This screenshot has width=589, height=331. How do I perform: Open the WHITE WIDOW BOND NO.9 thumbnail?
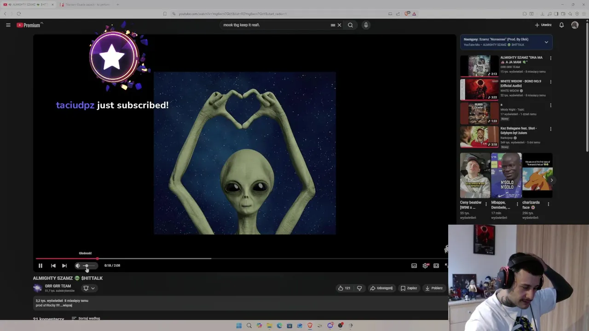479,90
